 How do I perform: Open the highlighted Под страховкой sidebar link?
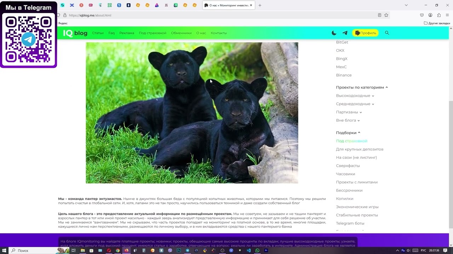(x=351, y=141)
